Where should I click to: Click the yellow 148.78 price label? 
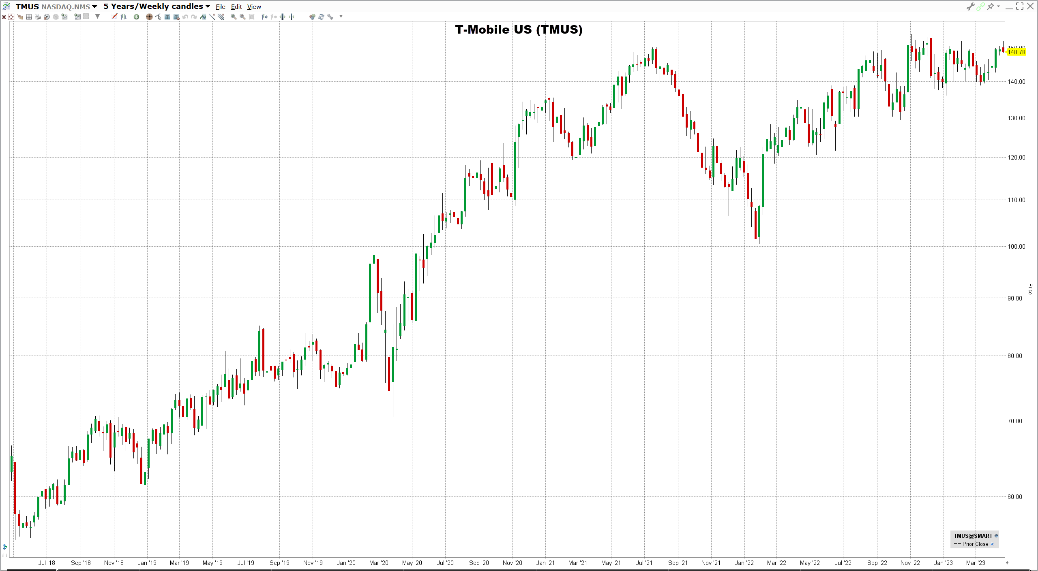pyautogui.click(x=1017, y=52)
